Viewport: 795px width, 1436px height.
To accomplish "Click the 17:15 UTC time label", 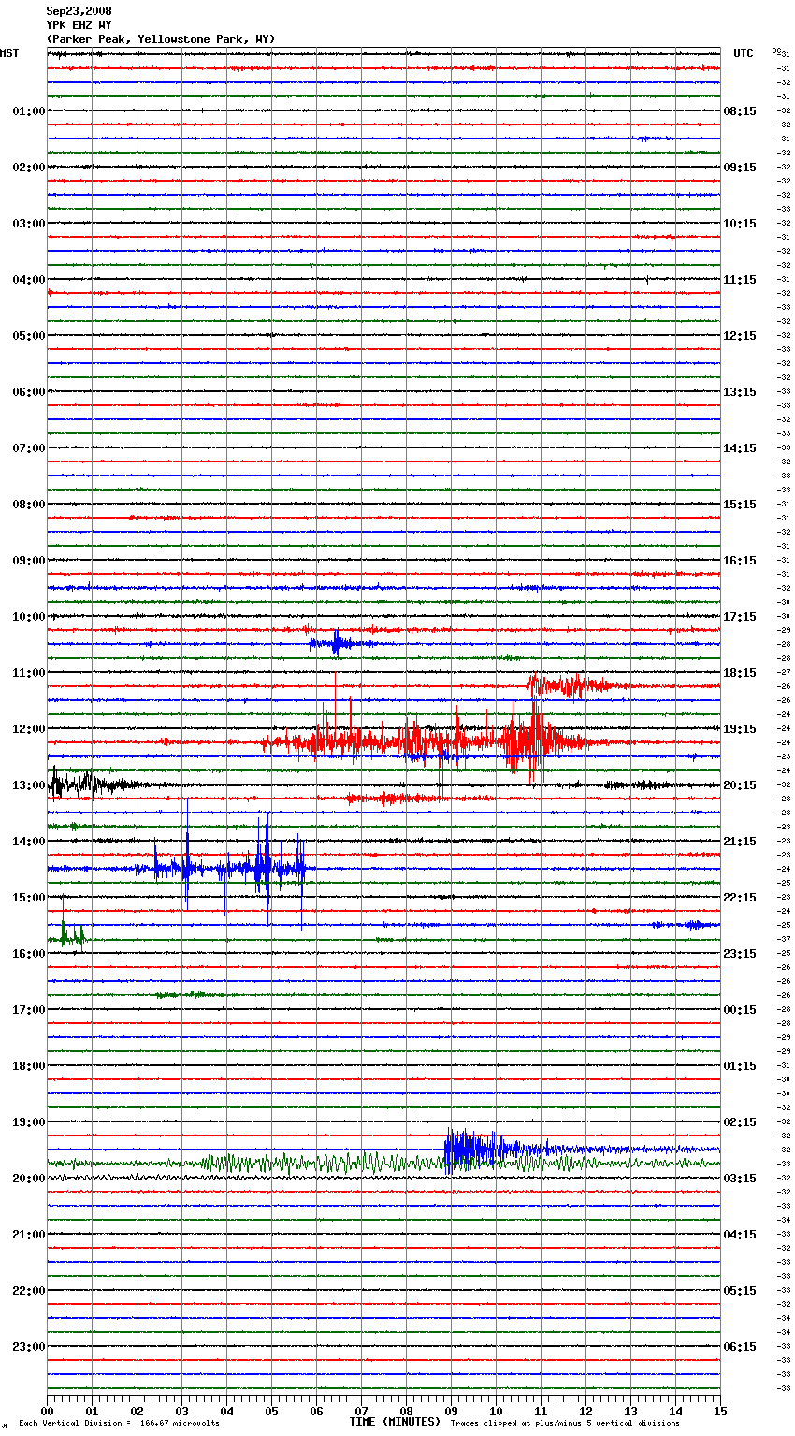I will (740, 617).
